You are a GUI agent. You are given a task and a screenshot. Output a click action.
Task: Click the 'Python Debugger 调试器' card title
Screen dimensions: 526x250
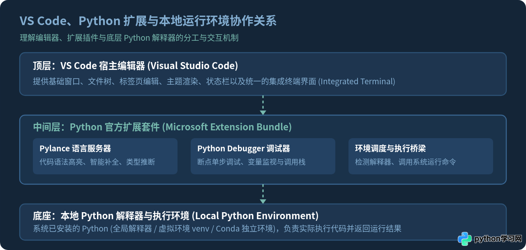pyautogui.click(x=244, y=148)
